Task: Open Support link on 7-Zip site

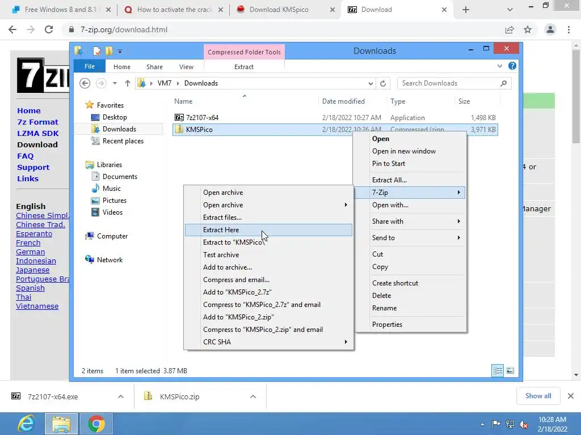Action: [x=33, y=167]
